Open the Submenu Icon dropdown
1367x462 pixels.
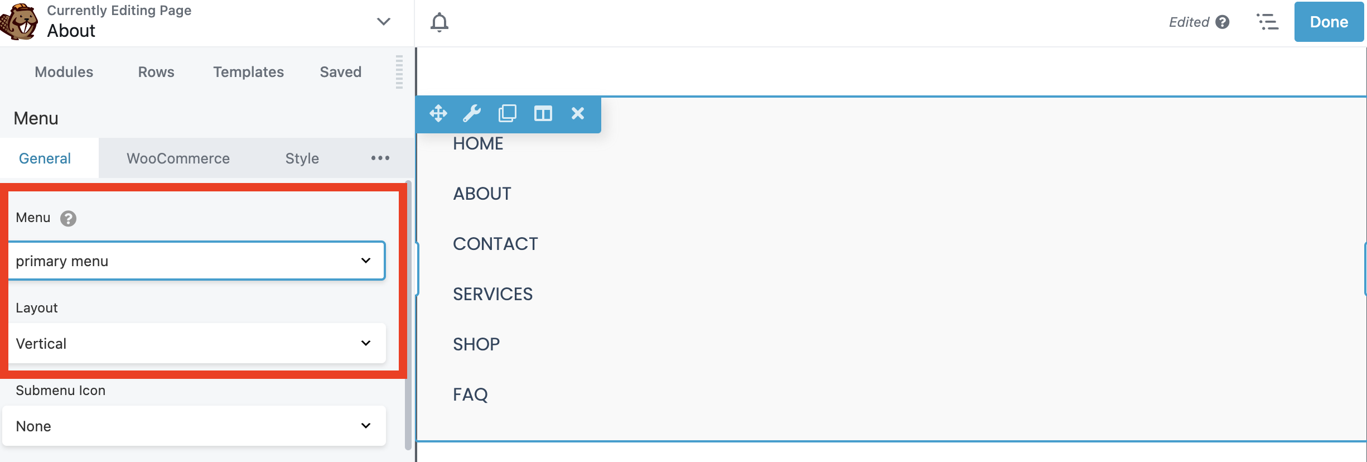coord(195,425)
